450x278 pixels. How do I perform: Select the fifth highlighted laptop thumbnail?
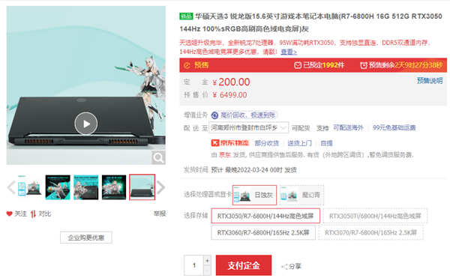coord(142,187)
